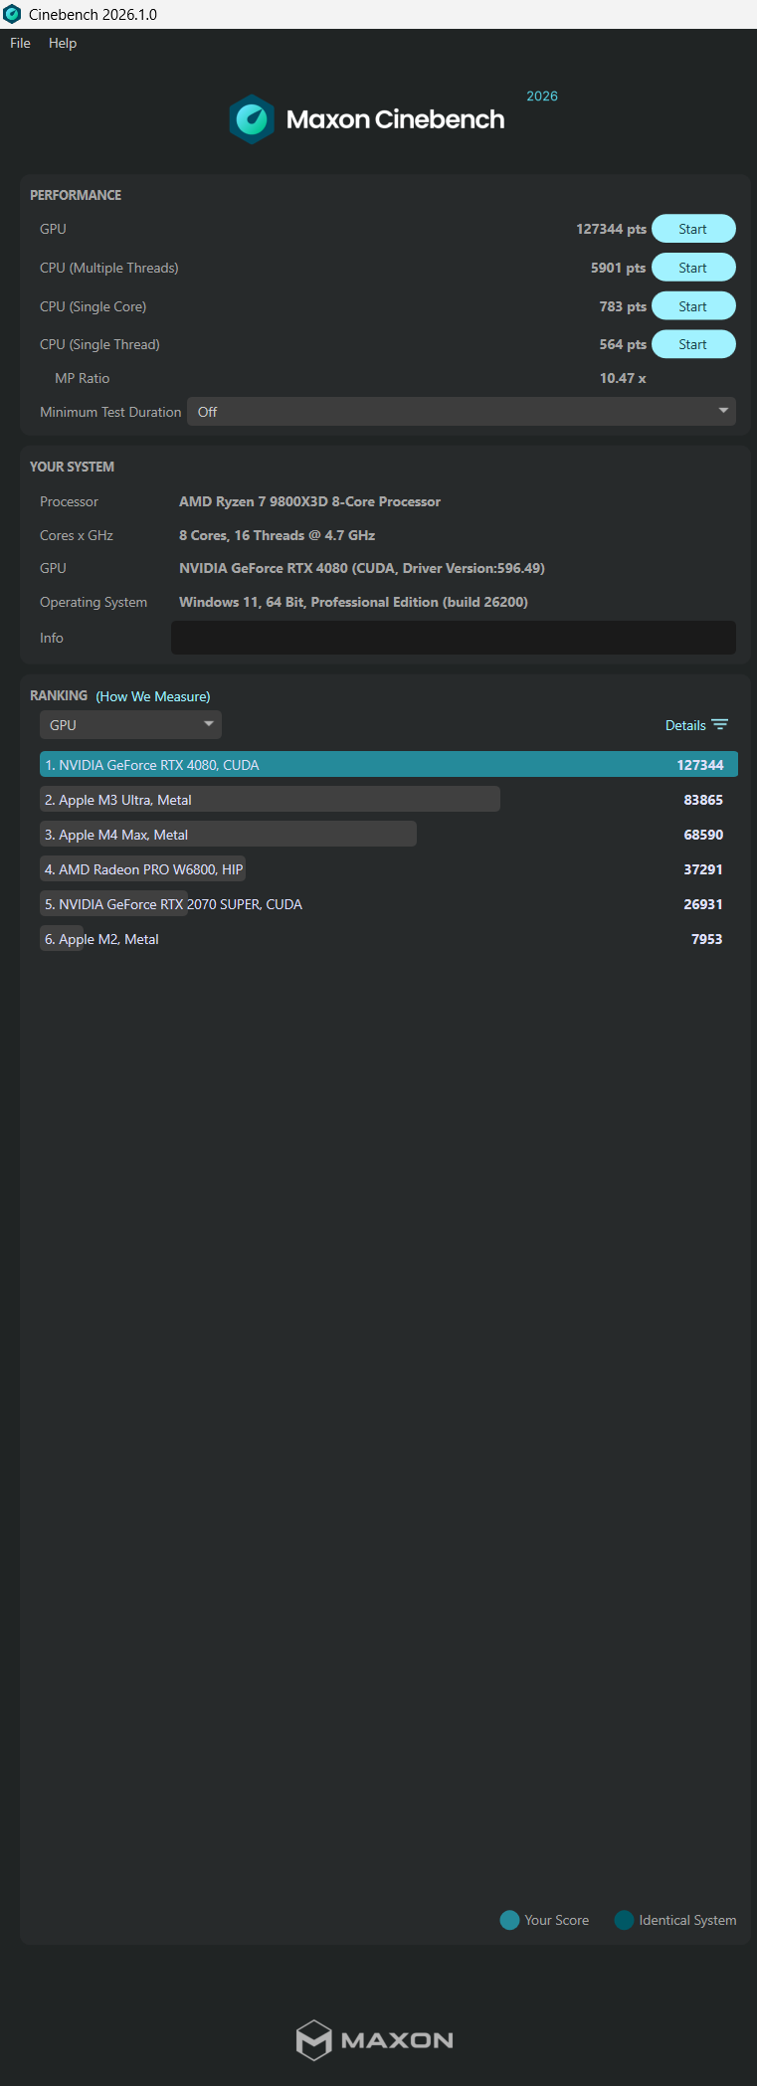
Task: Click the Details link in Ranking
Action: 685,725
